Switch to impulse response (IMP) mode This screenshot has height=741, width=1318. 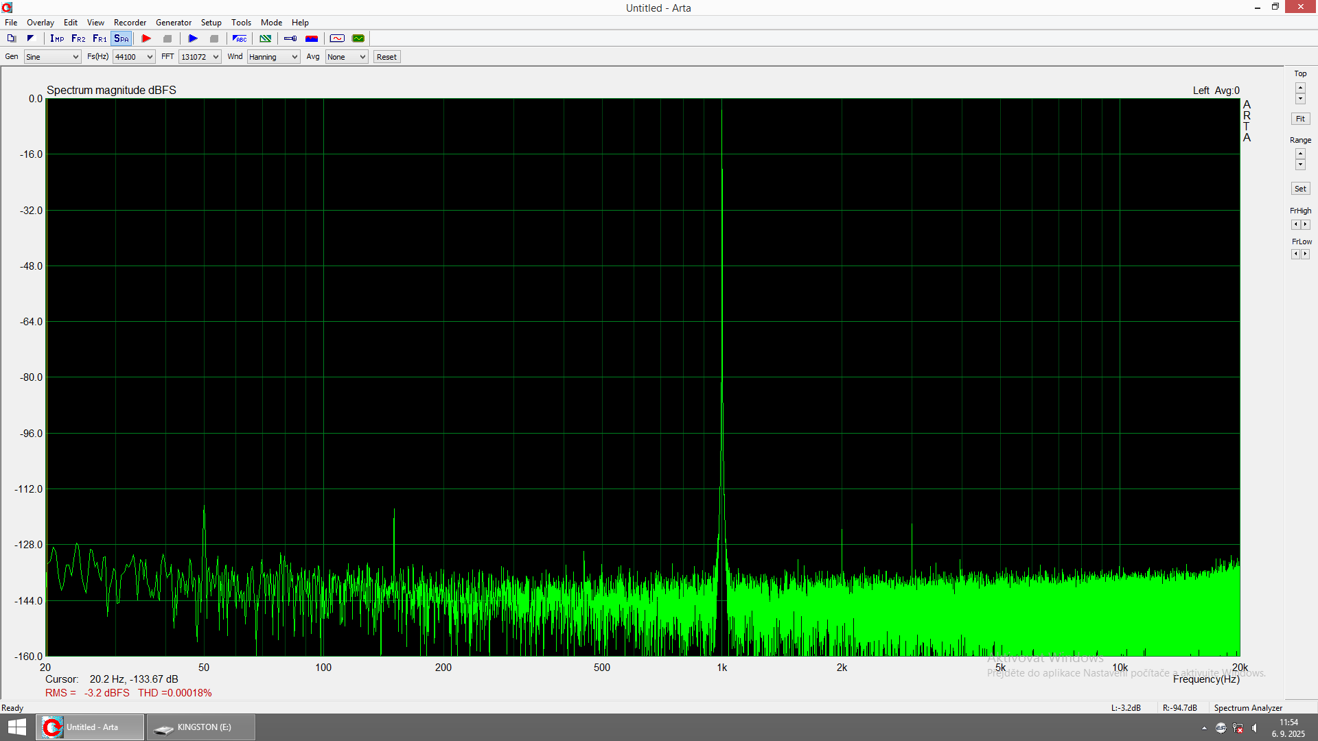[x=57, y=38]
